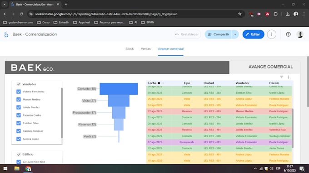Open Chrome profile avatar in toolbar
Image resolution: width=309 pixels, height=173 pixels.
click(x=296, y=14)
